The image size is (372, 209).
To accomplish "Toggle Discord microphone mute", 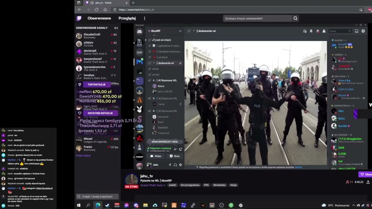I will (x=170, y=165).
